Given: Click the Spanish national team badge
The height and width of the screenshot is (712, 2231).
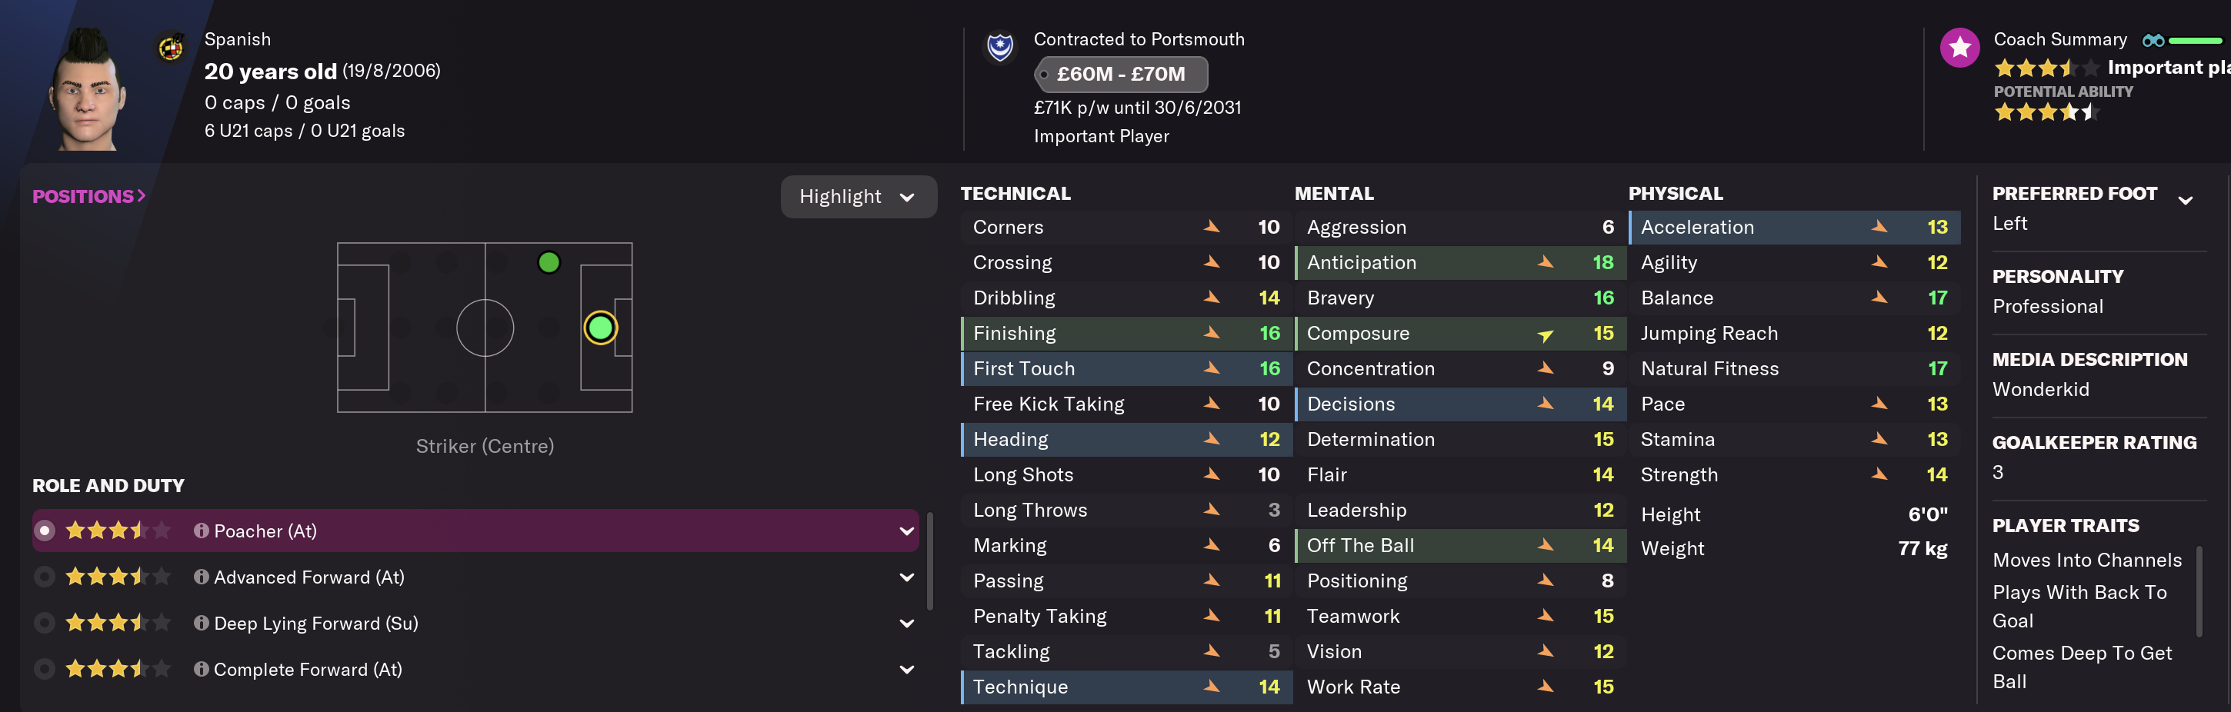Looking at the screenshot, I should [171, 48].
